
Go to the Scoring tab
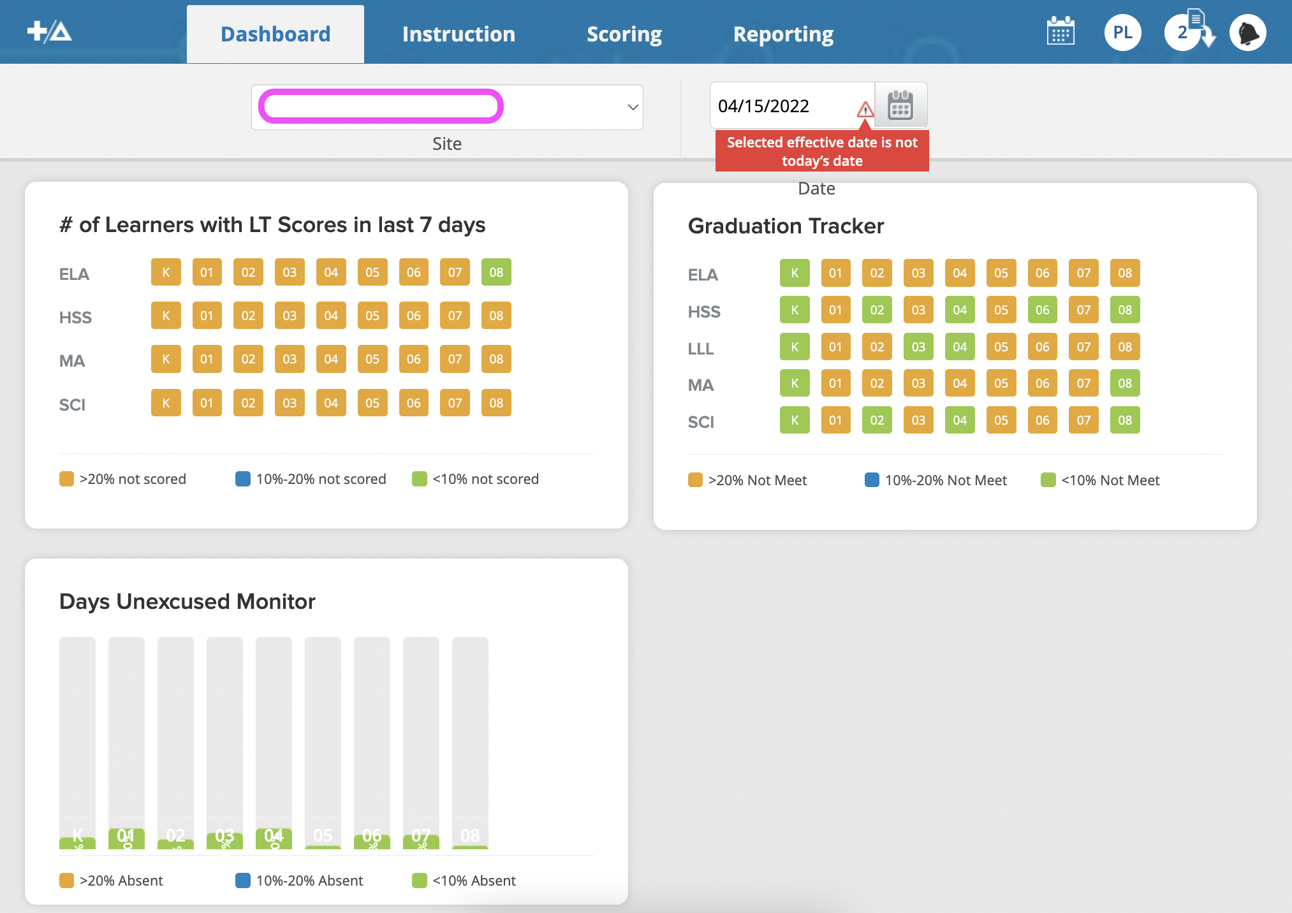[624, 34]
